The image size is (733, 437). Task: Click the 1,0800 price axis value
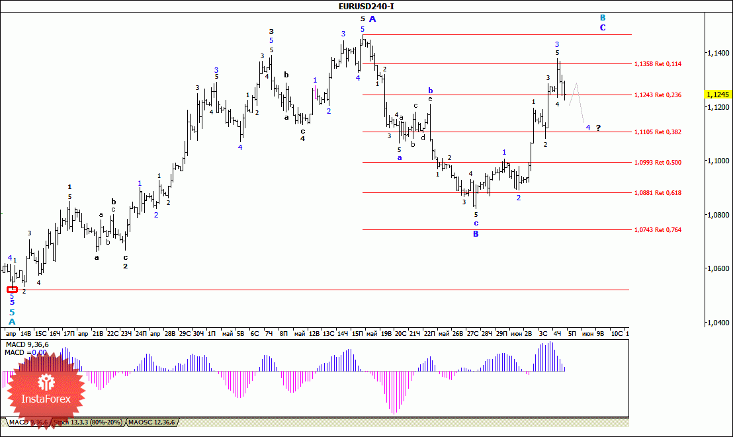[x=718, y=215]
